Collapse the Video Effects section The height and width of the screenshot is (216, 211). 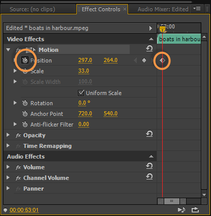[151, 39]
